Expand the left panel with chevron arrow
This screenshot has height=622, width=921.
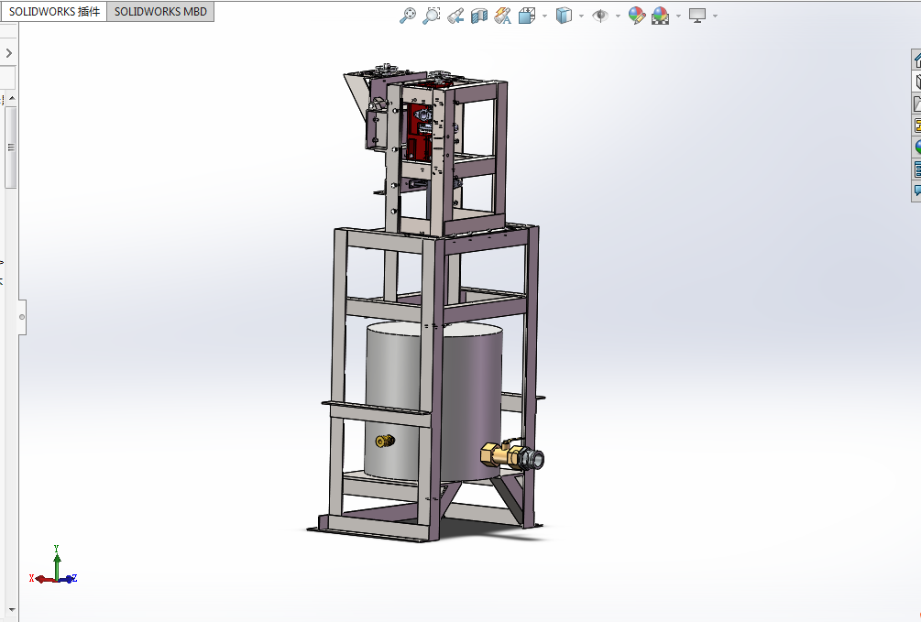pos(9,53)
